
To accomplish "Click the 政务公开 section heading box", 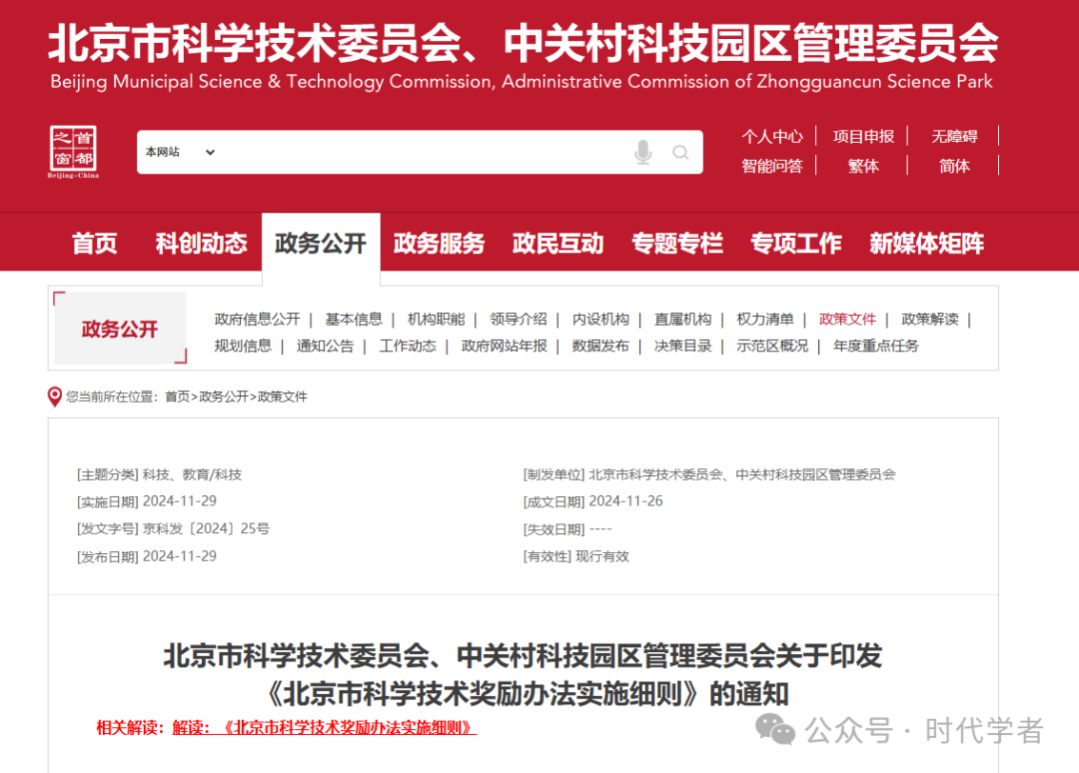I will (120, 328).
